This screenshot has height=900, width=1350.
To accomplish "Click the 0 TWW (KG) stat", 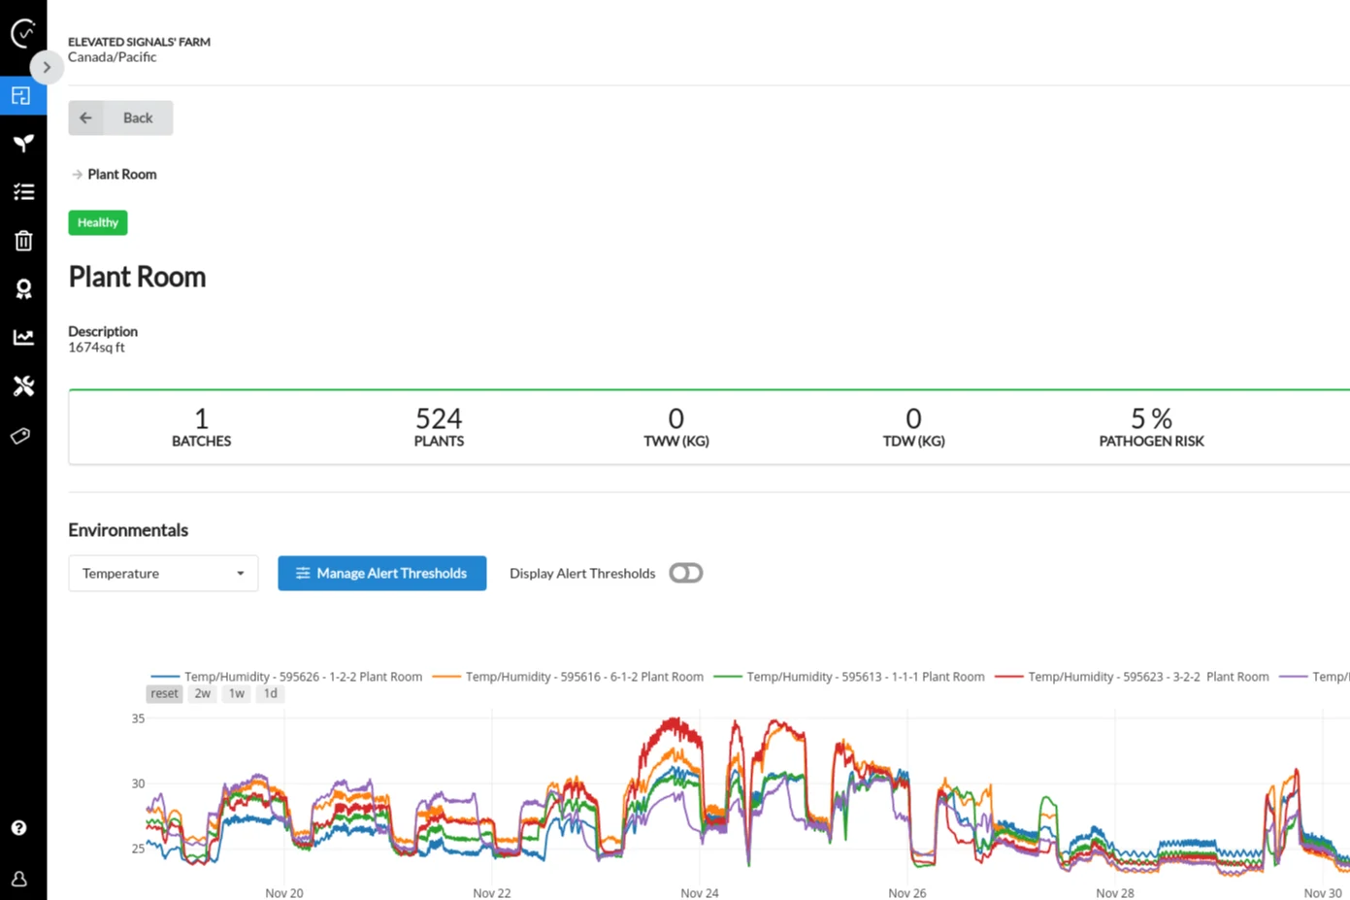I will pos(676,427).
